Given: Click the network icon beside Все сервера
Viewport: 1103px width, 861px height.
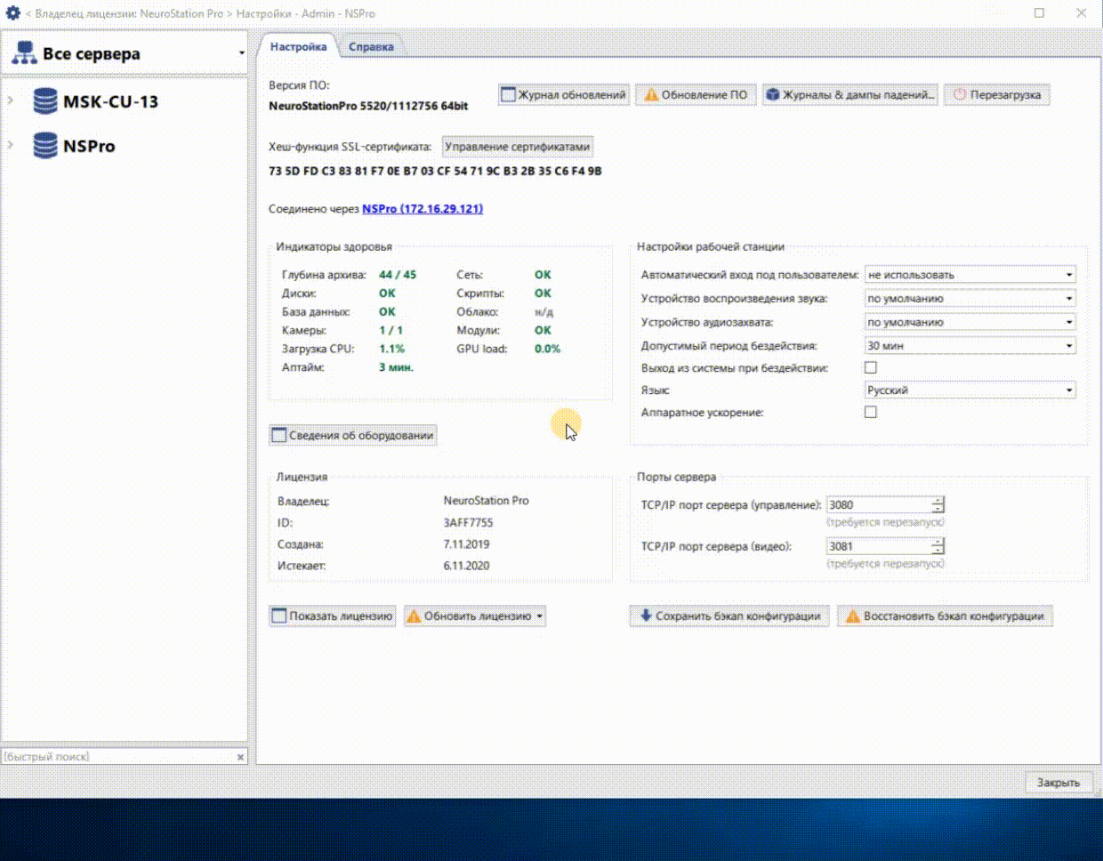Looking at the screenshot, I should (x=24, y=53).
